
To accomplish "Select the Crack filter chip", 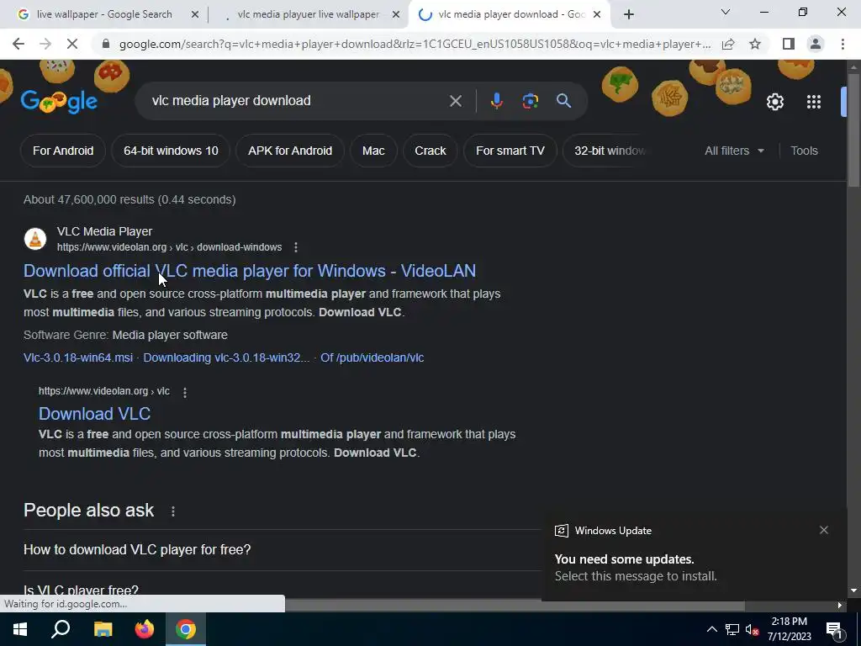I will (x=430, y=151).
